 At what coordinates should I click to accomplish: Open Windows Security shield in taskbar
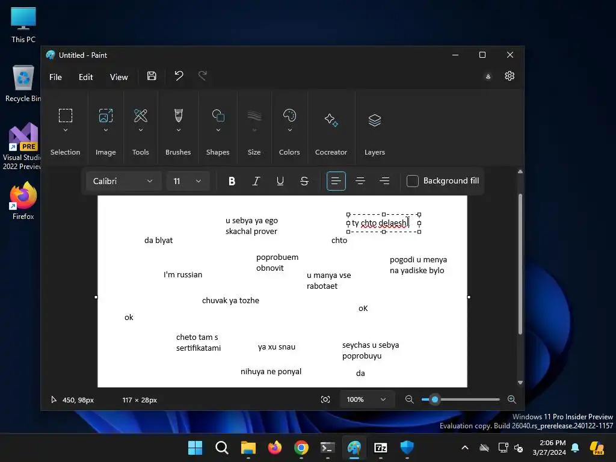click(x=407, y=448)
